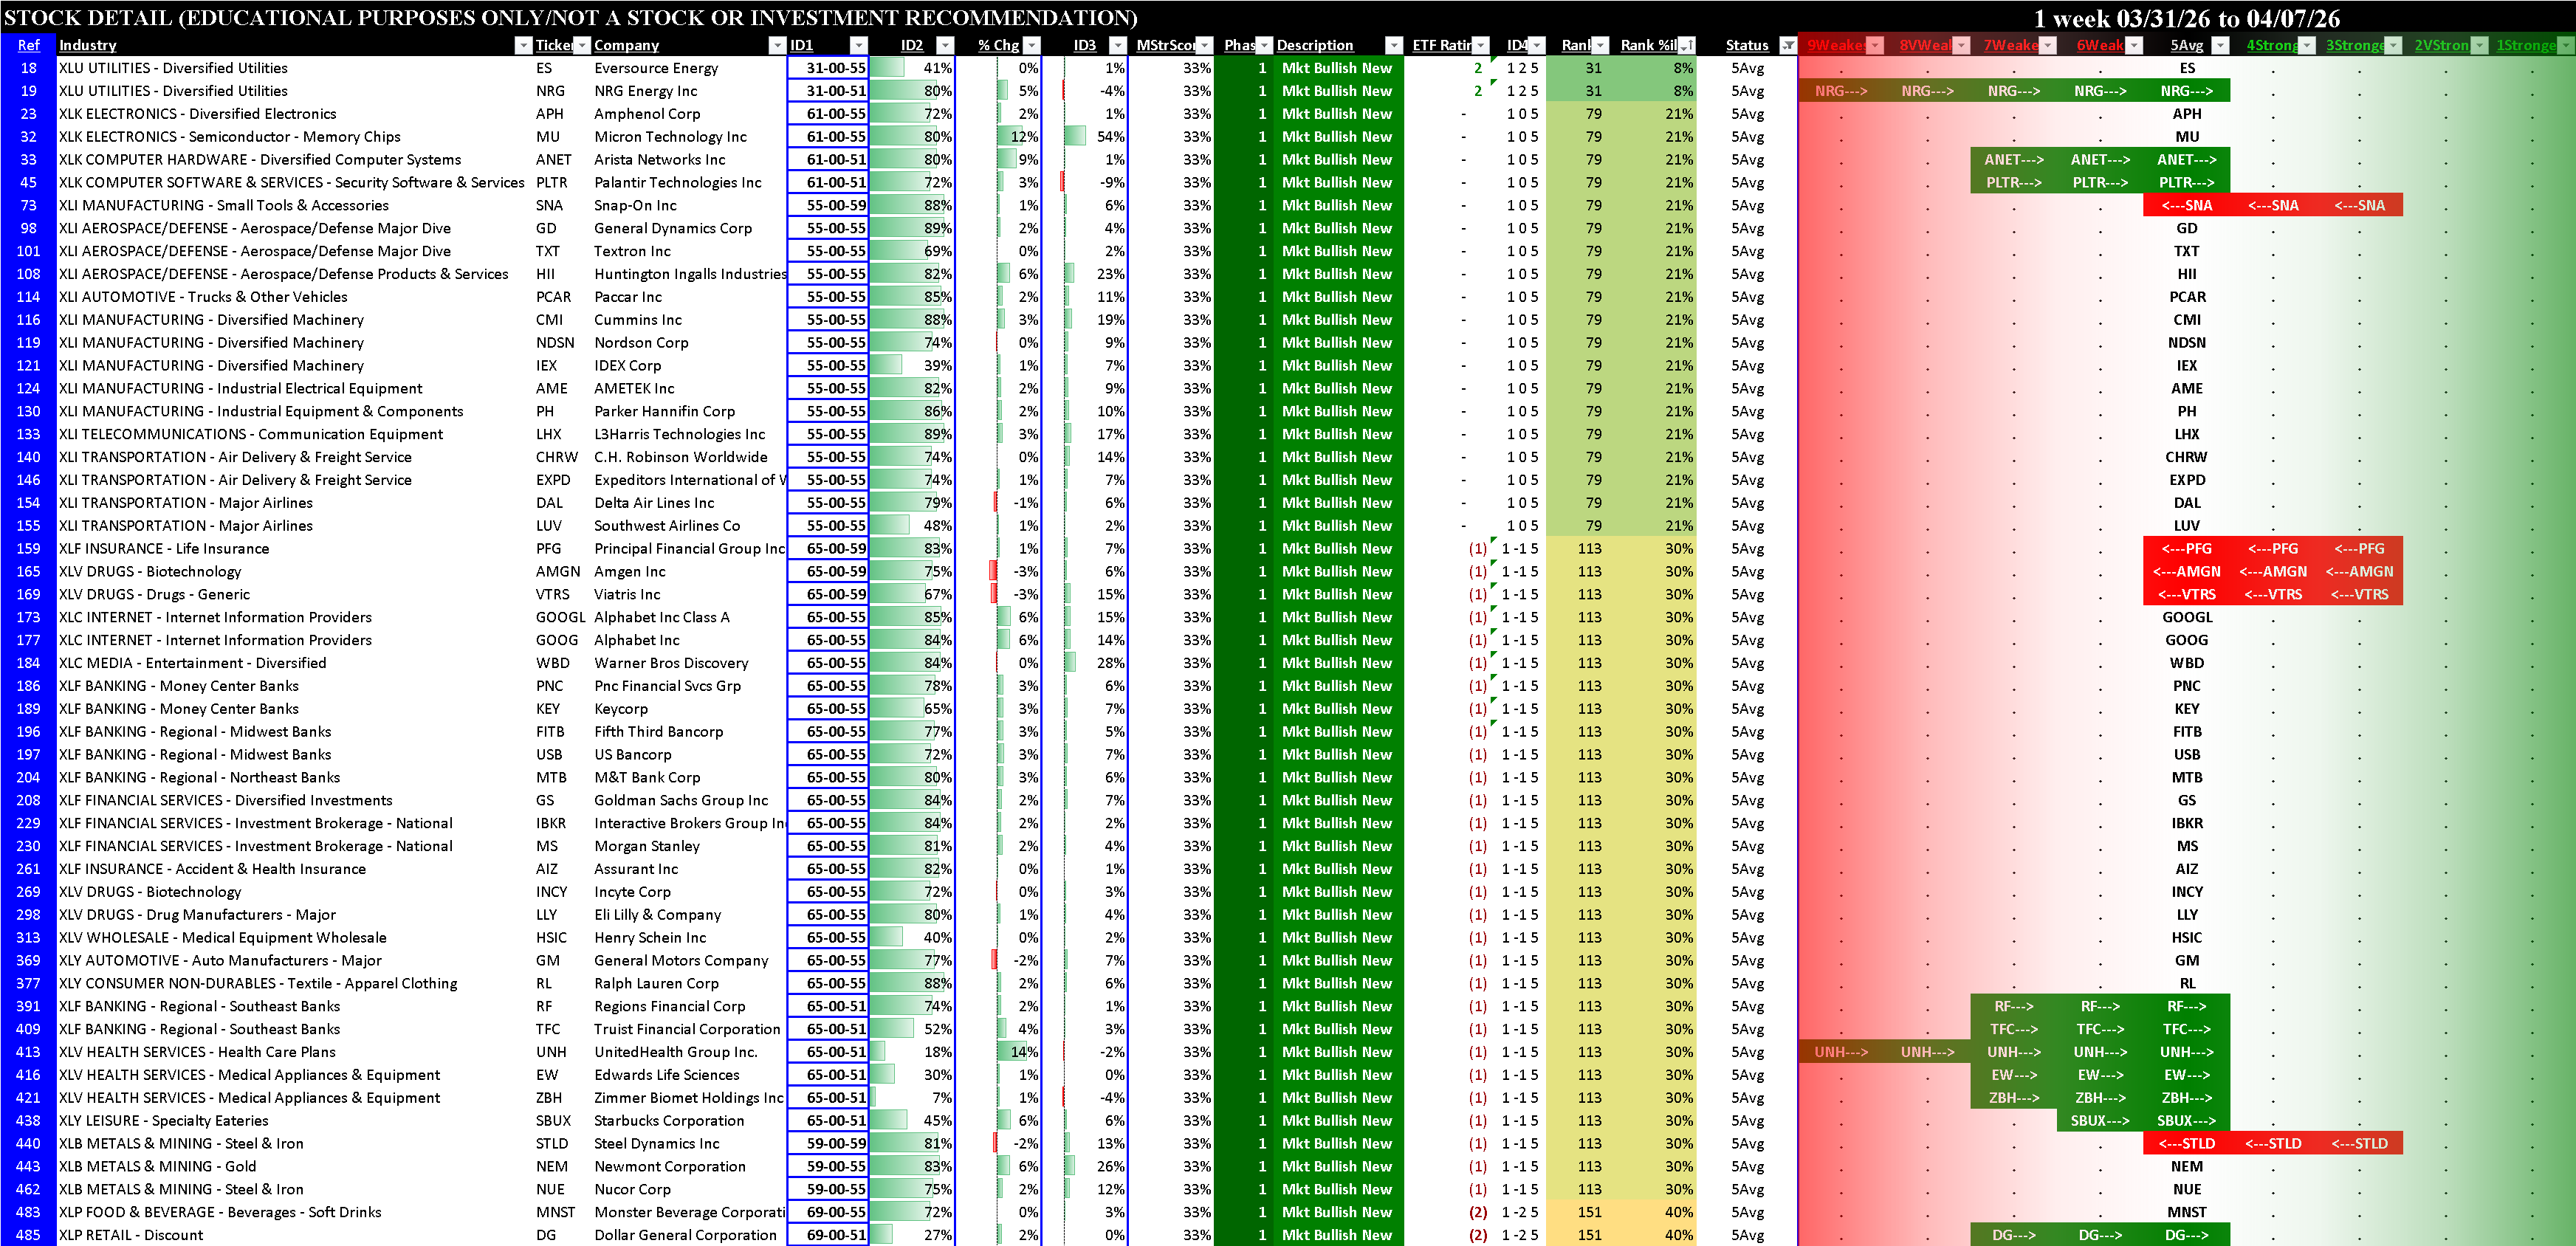Image resolution: width=2576 pixels, height=1246 pixels.
Task: Click the Ref header link
Action: pyautogui.click(x=28, y=45)
